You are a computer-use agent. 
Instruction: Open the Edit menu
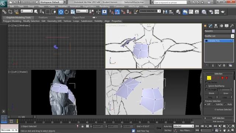pyautogui.click(x=12, y=7)
